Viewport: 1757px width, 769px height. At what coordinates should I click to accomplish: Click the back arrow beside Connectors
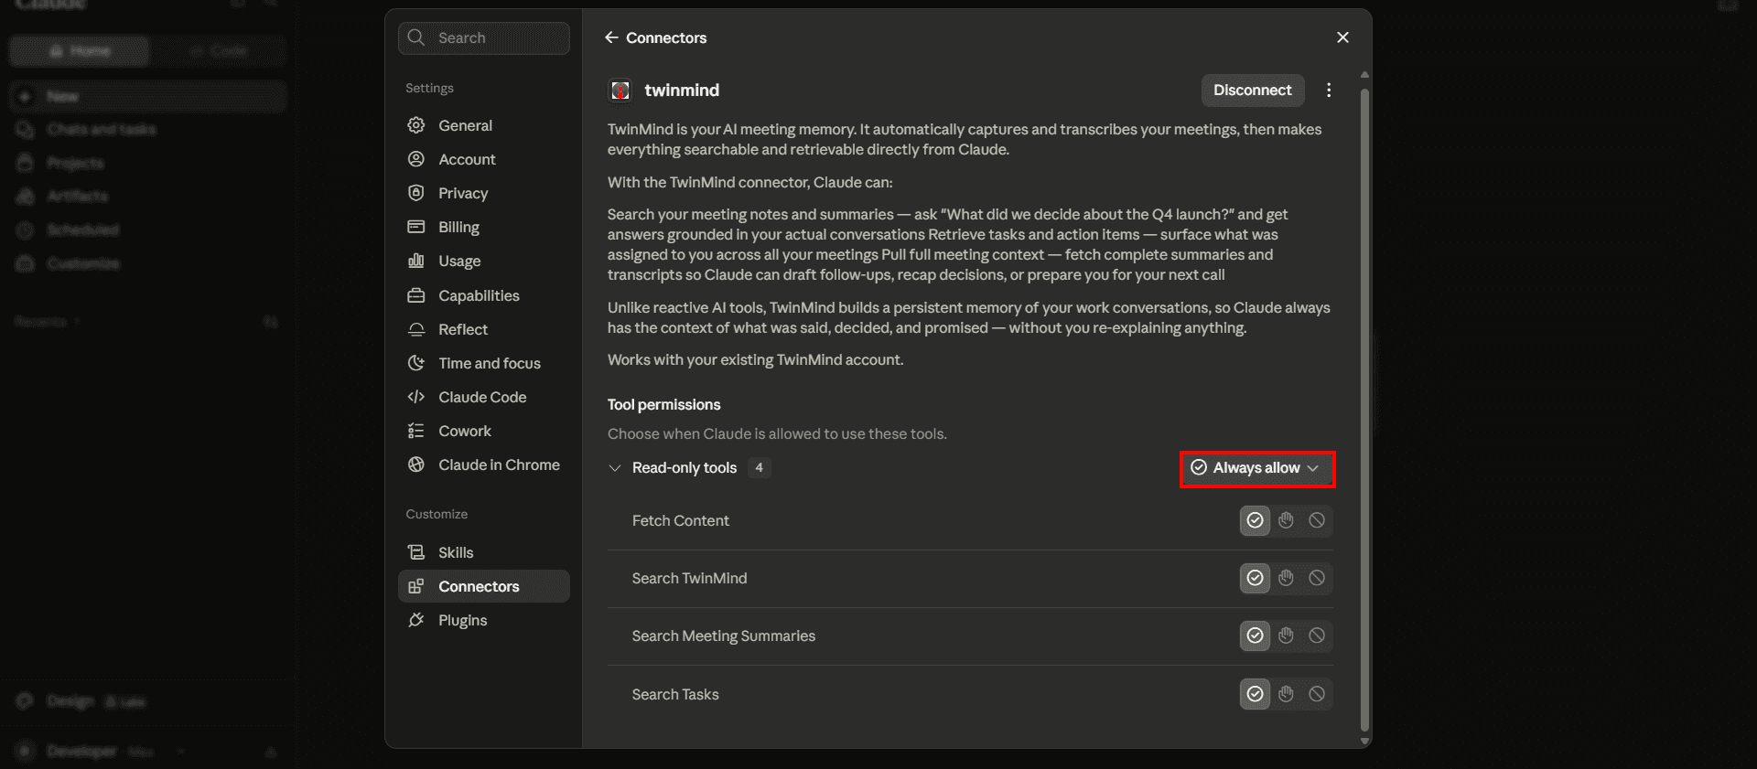(611, 37)
